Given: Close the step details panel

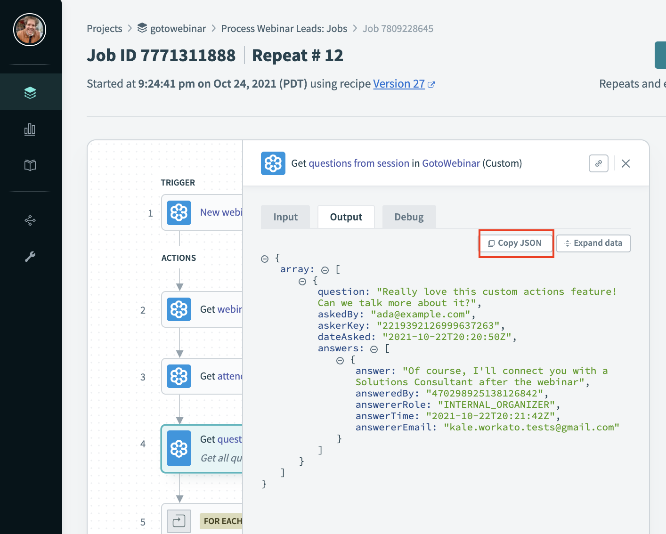Looking at the screenshot, I should (626, 163).
